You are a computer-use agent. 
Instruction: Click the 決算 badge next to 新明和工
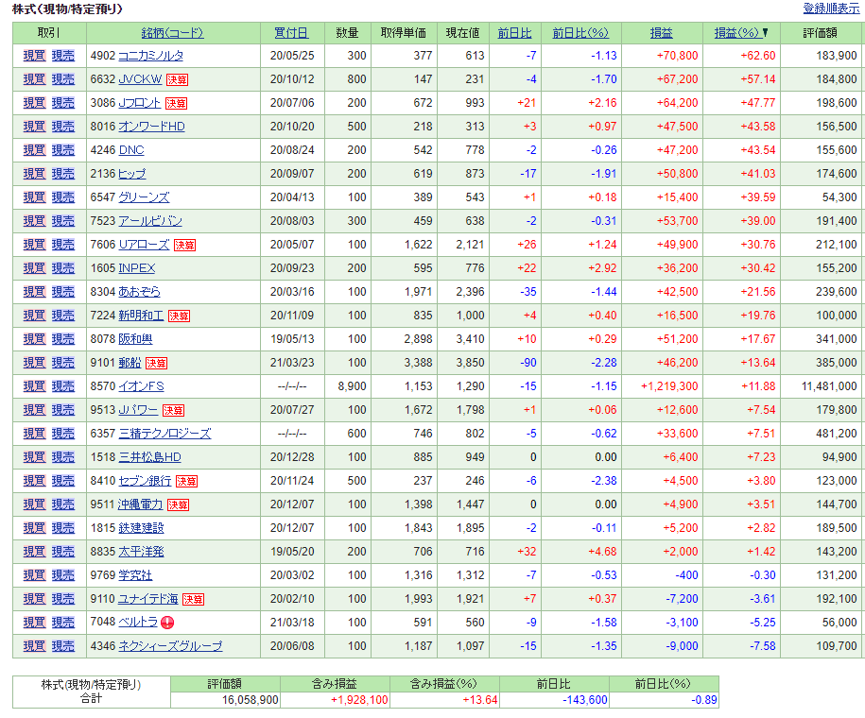point(179,316)
